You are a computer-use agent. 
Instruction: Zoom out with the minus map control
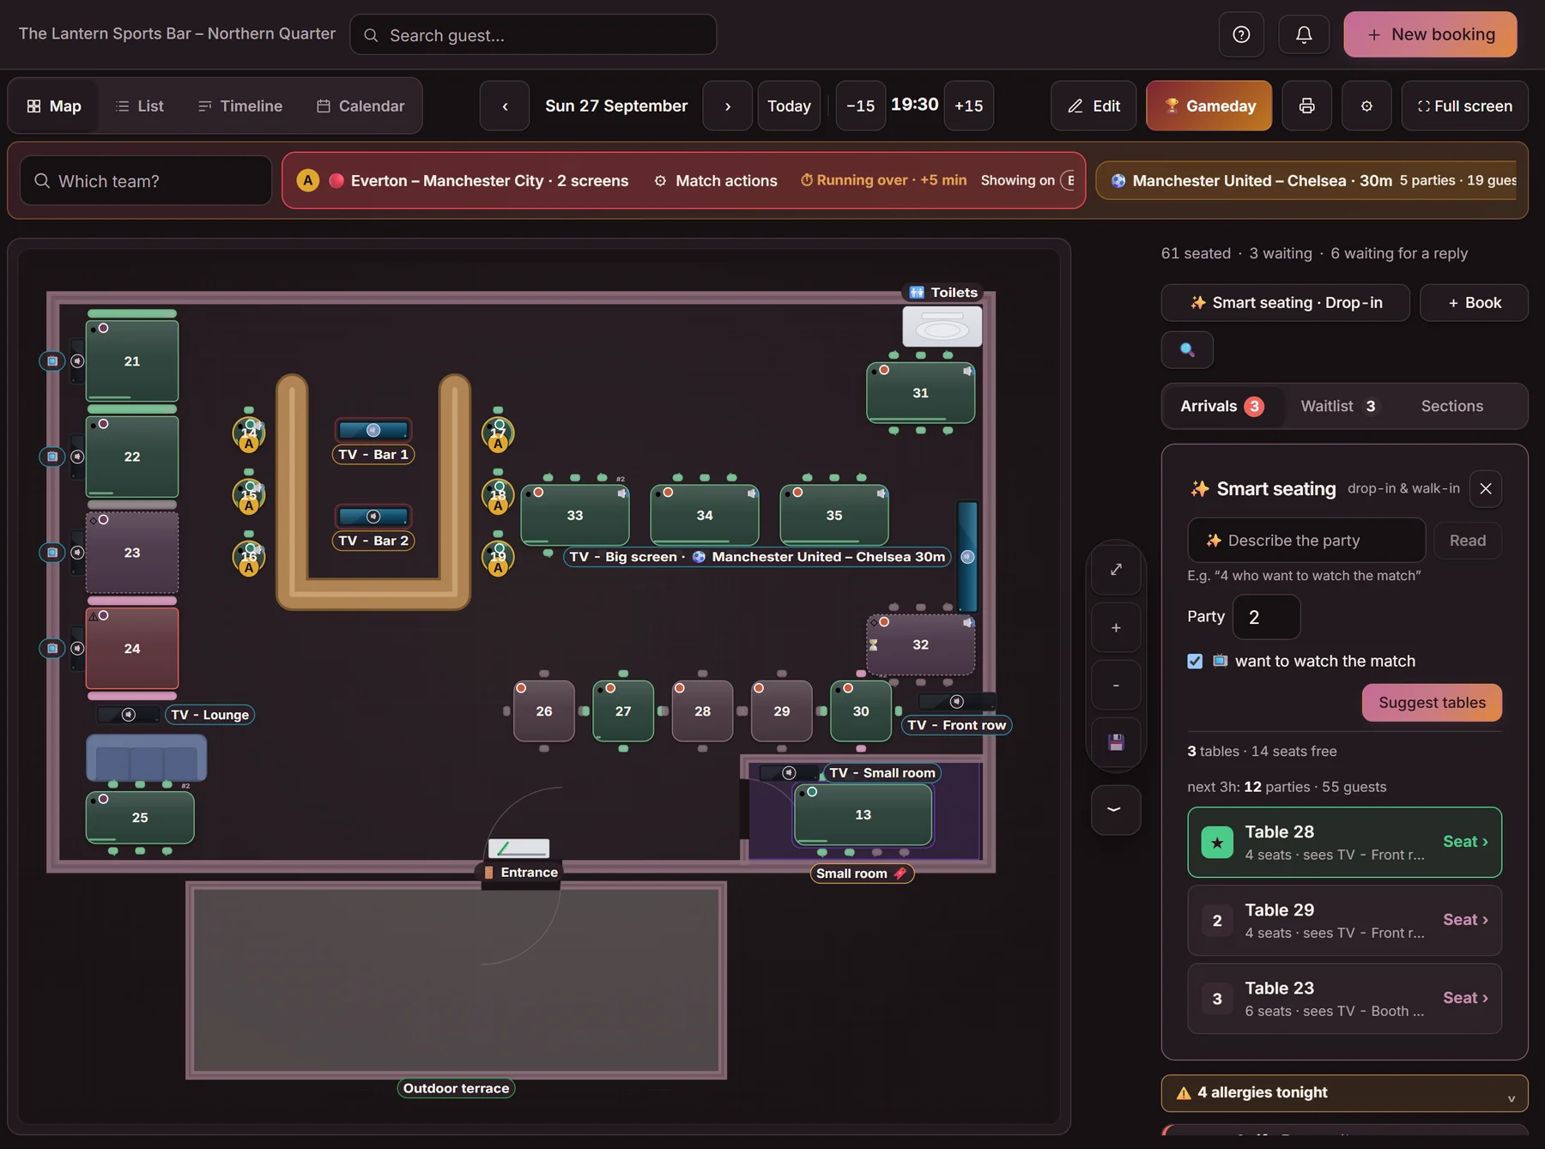click(x=1116, y=685)
